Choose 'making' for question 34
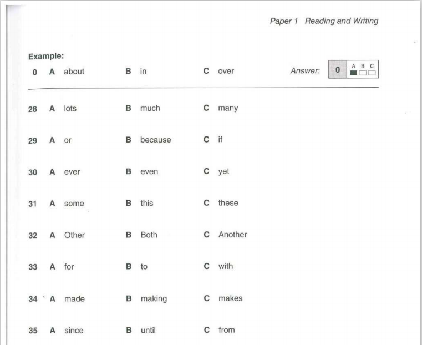Viewport: 422px width, 345px height. (154, 299)
